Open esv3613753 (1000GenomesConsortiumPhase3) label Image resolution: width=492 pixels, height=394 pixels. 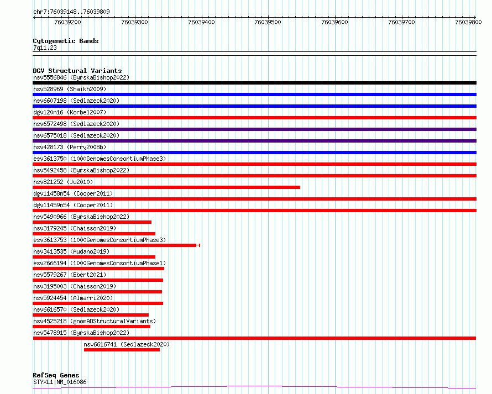click(100, 240)
